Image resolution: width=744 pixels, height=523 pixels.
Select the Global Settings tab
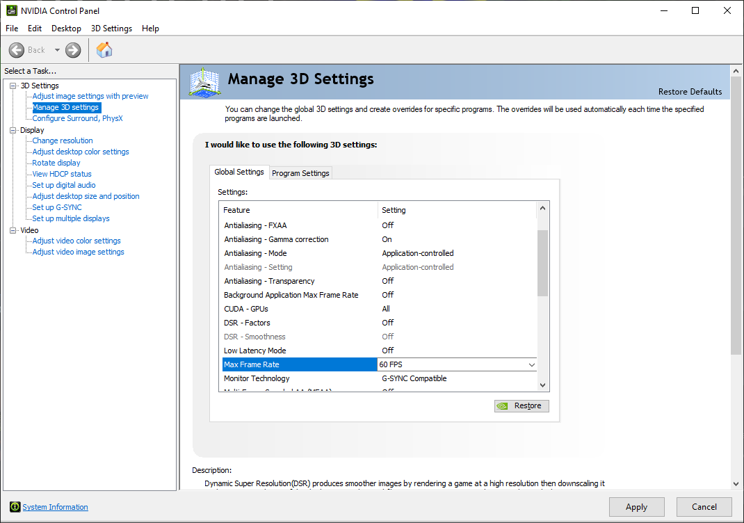(x=239, y=172)
